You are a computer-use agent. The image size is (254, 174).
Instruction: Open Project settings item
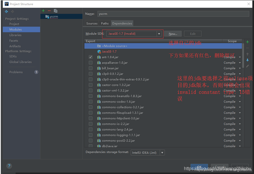pyautogui.click(x=14, y=24)
